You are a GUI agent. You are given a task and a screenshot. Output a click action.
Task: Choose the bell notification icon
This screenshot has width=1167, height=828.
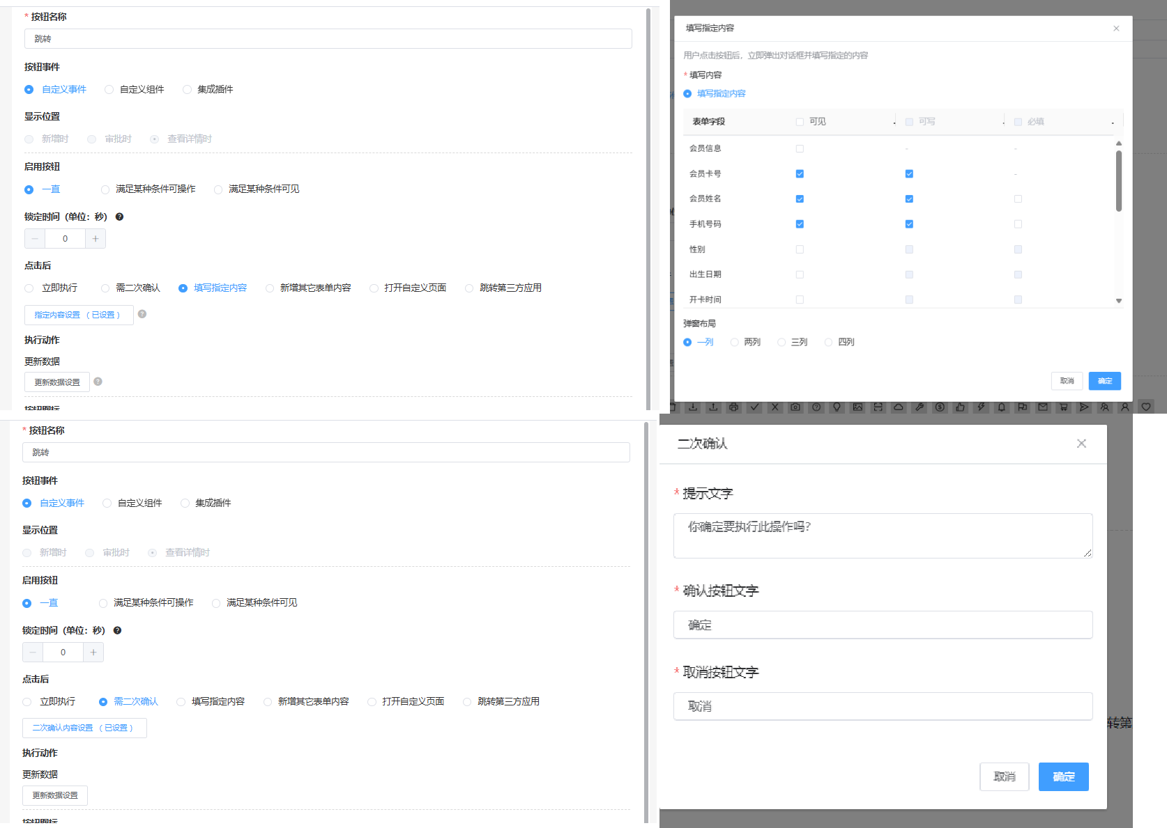coord(1001,407)
